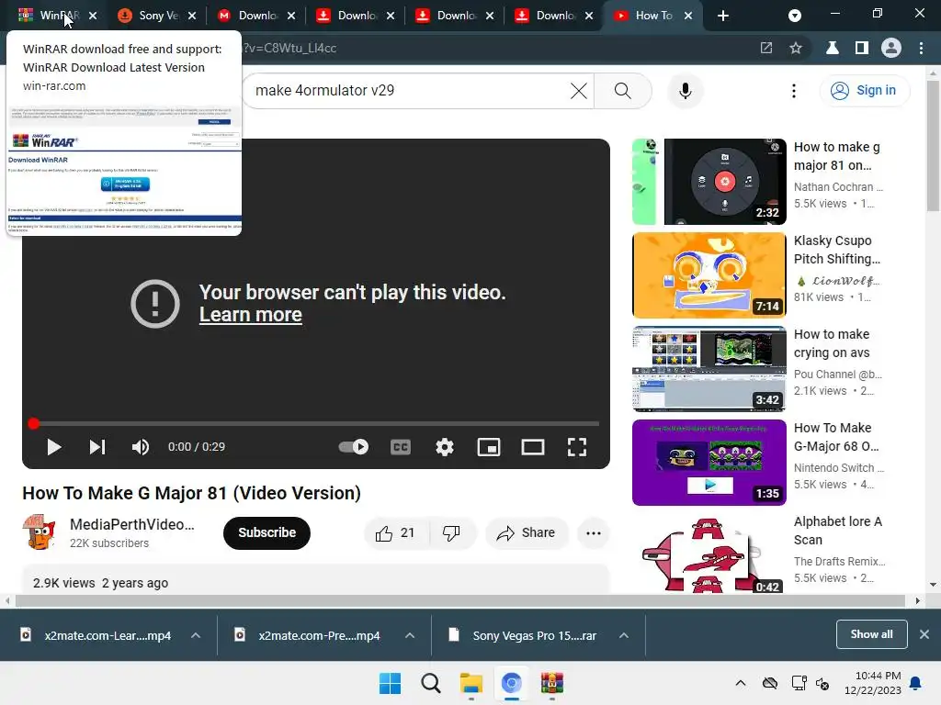This screenshot has width=941, height=705.
Task: Play the G Major 81 video
Action: pyautogui.click(x=54, y=447)
